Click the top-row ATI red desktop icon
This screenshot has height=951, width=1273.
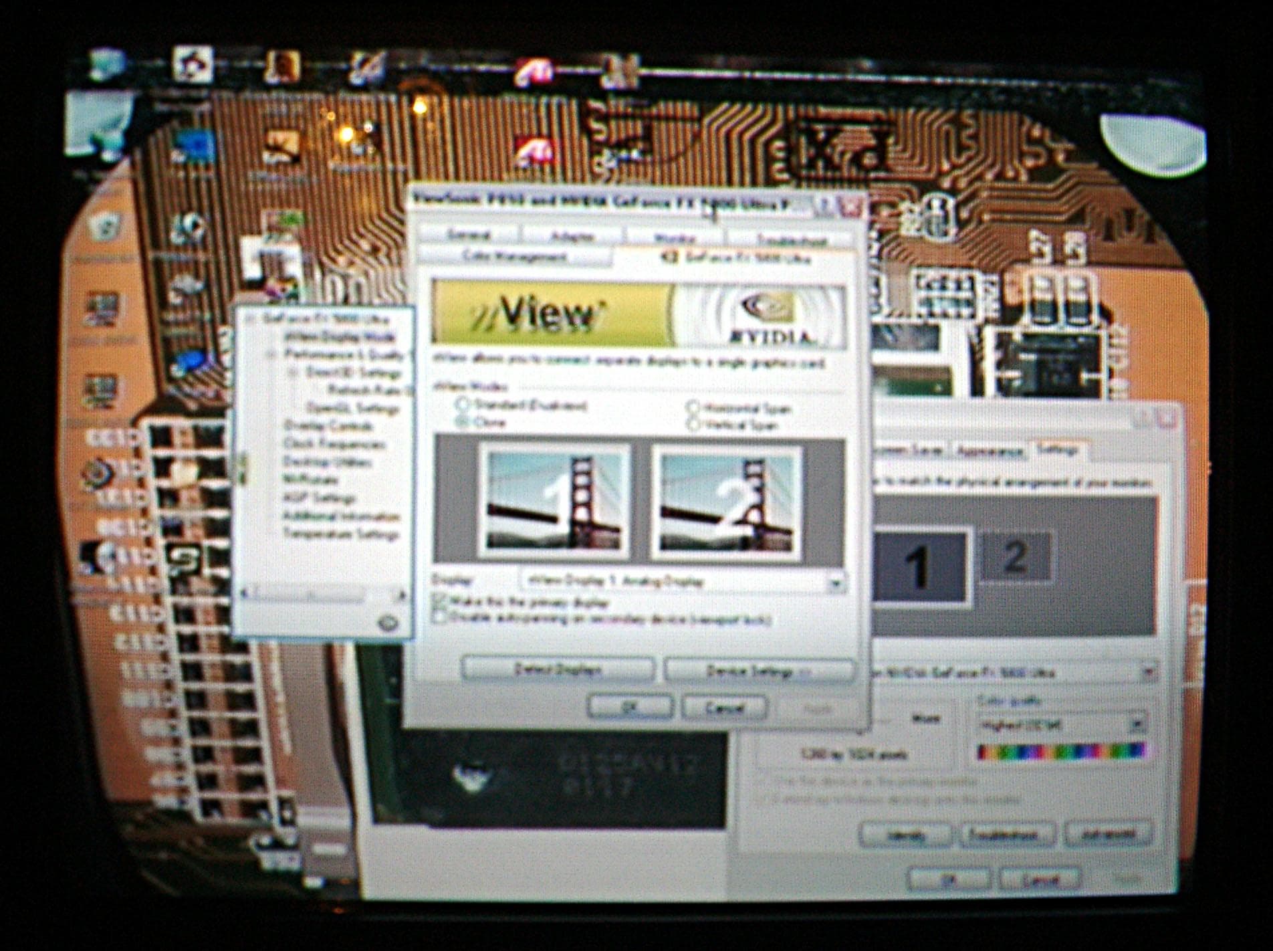[x=534, y=73]
